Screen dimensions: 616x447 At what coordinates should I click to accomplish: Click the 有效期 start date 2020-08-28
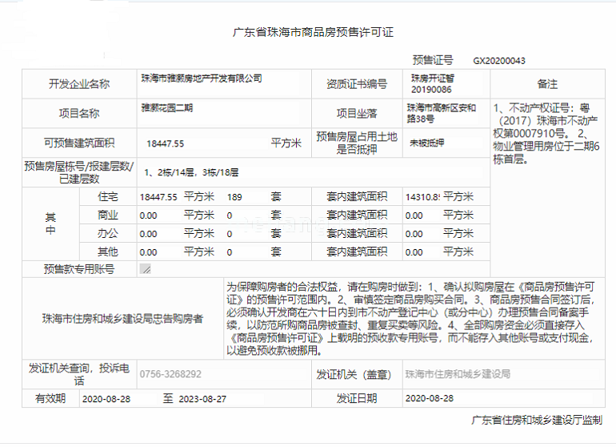click(106, 398)
